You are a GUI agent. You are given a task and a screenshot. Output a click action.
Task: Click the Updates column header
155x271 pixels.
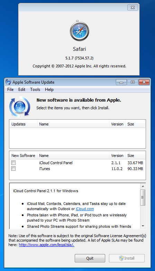24,124
